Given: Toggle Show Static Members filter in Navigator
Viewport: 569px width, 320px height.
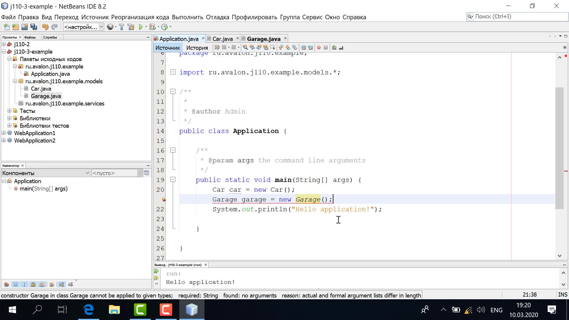Looking at the screenshot, I should [x=24, y=284].
